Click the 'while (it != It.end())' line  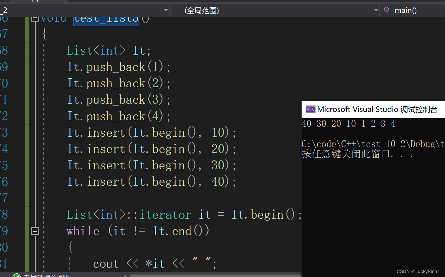point(138,231)
